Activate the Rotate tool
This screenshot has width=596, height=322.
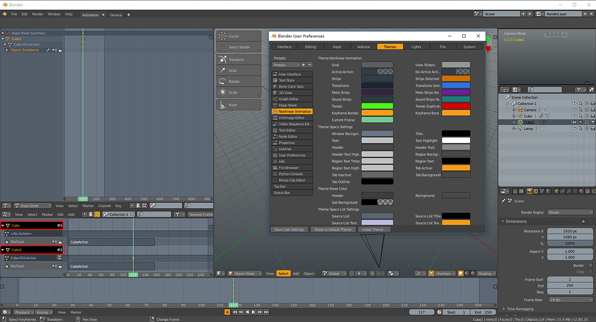click(239, 81)
